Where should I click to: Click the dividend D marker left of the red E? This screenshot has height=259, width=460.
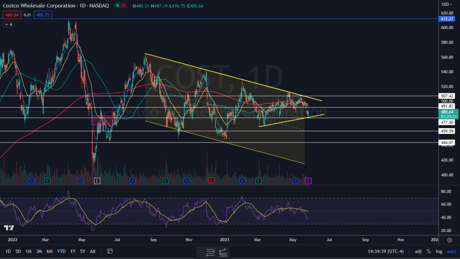[x=186, y=180]
